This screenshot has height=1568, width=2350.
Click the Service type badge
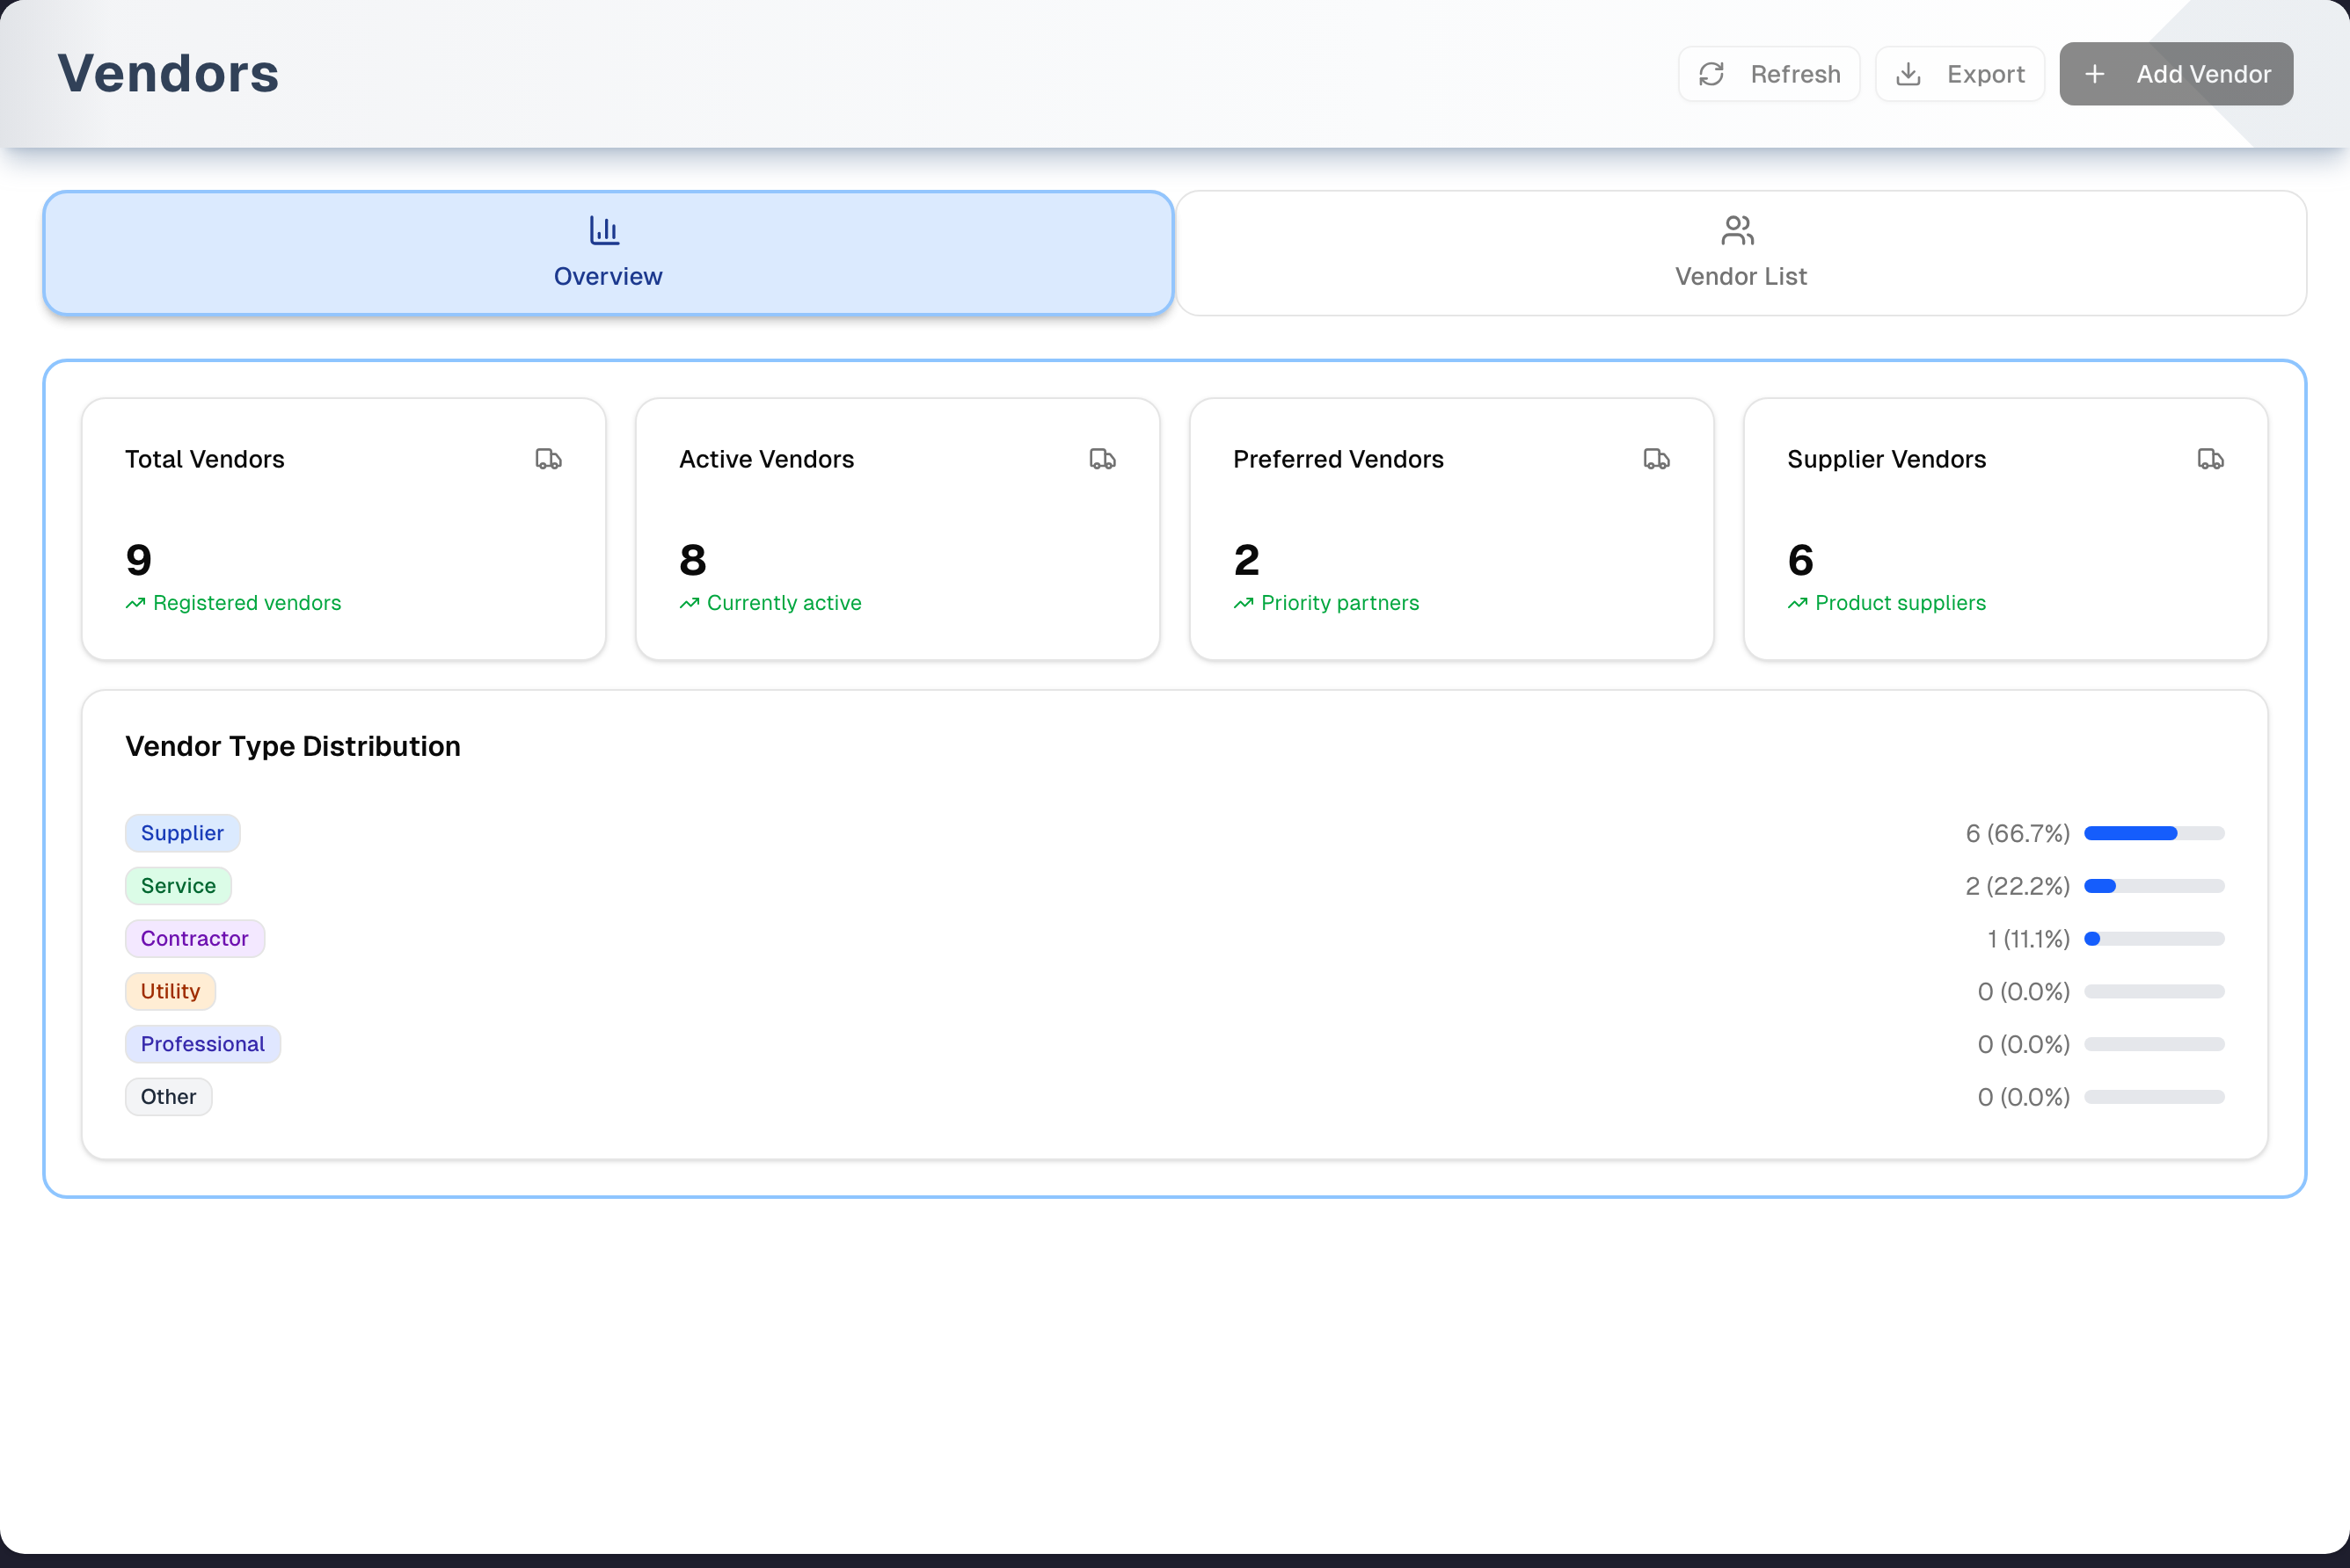pos(178,886)
